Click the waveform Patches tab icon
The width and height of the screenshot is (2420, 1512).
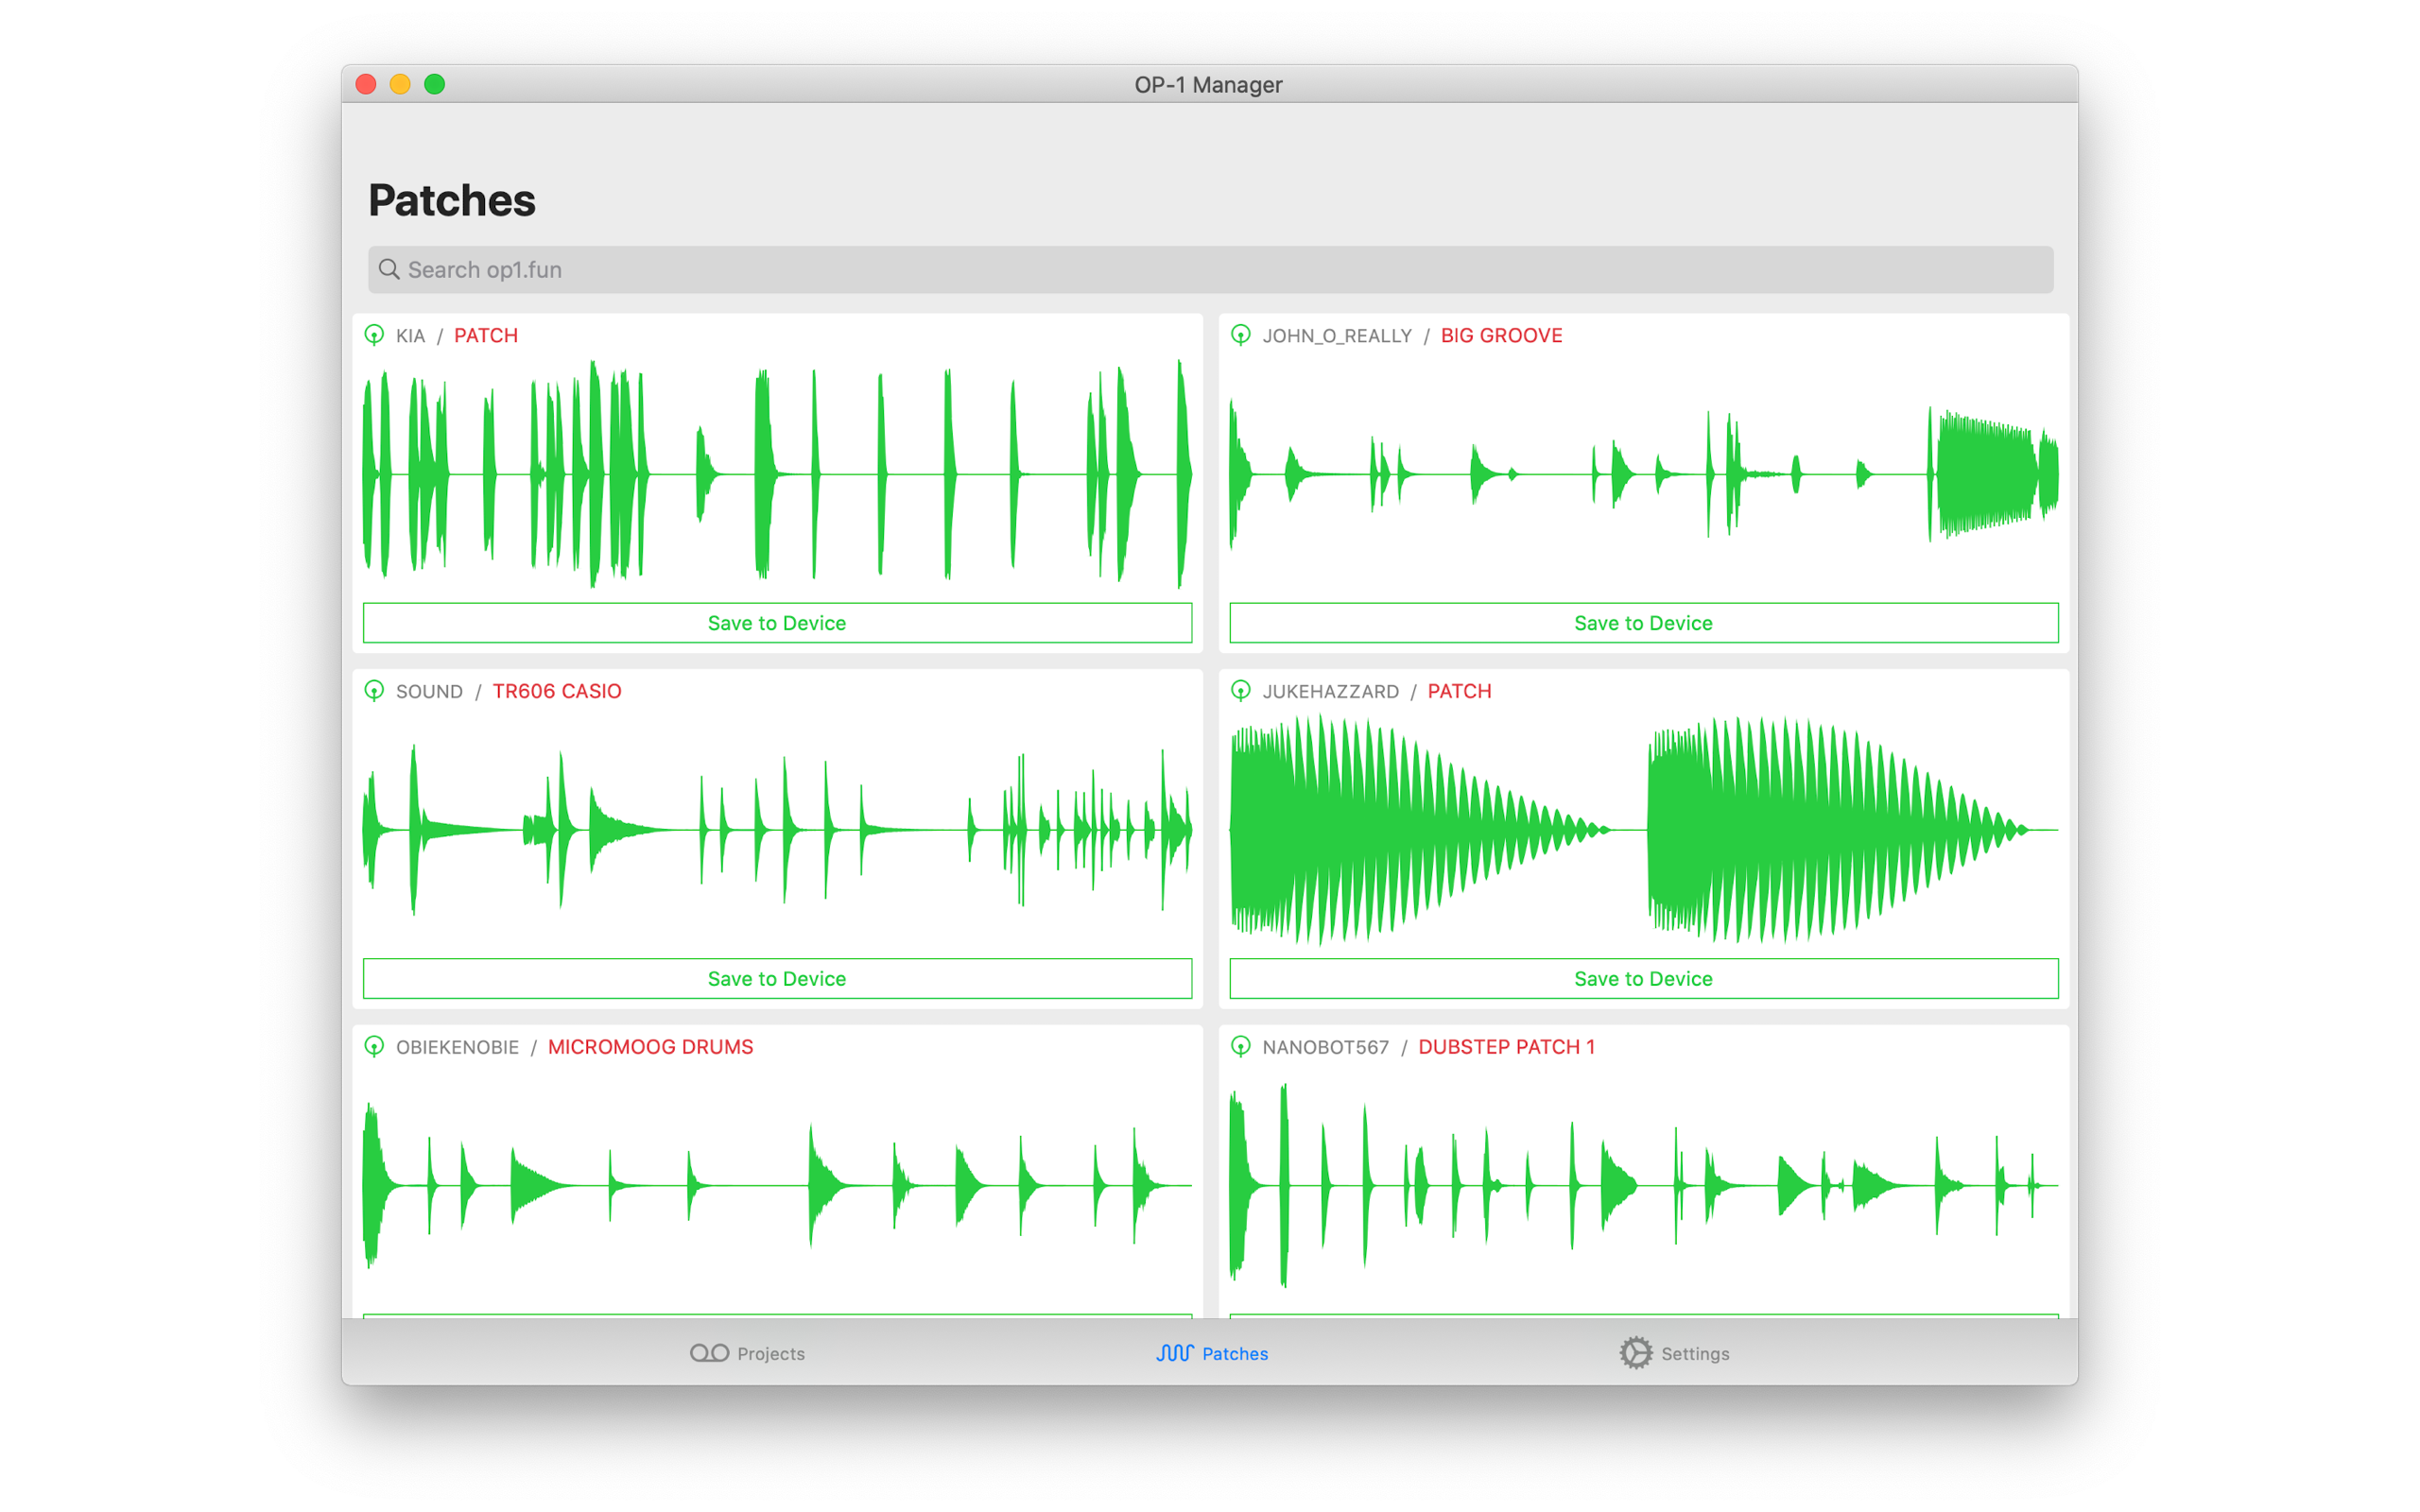click(x=1174, y=1353)
